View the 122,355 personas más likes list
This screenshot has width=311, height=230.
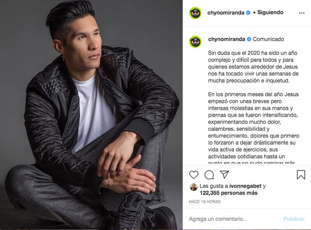229,193
